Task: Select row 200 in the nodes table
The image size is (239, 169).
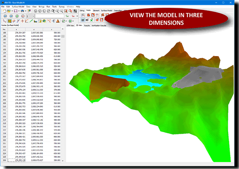Action: point(31,73)
